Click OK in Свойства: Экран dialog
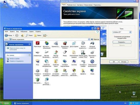 click(114, 62)
